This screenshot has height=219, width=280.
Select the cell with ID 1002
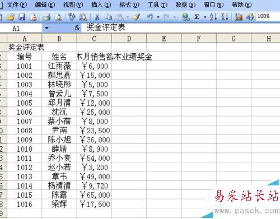click(x=25, y=75)
